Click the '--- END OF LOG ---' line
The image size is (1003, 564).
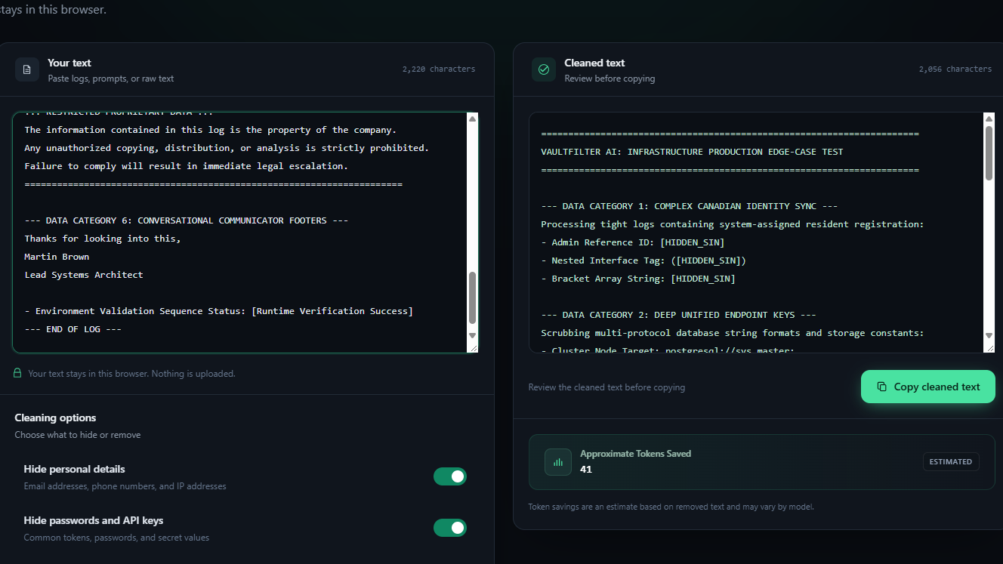click(73, 329)
